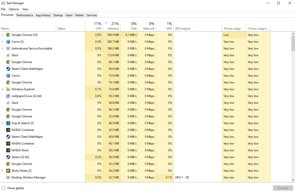
Task: Expand the Windows Explorer process group
Action: click(x=2, y=89)
